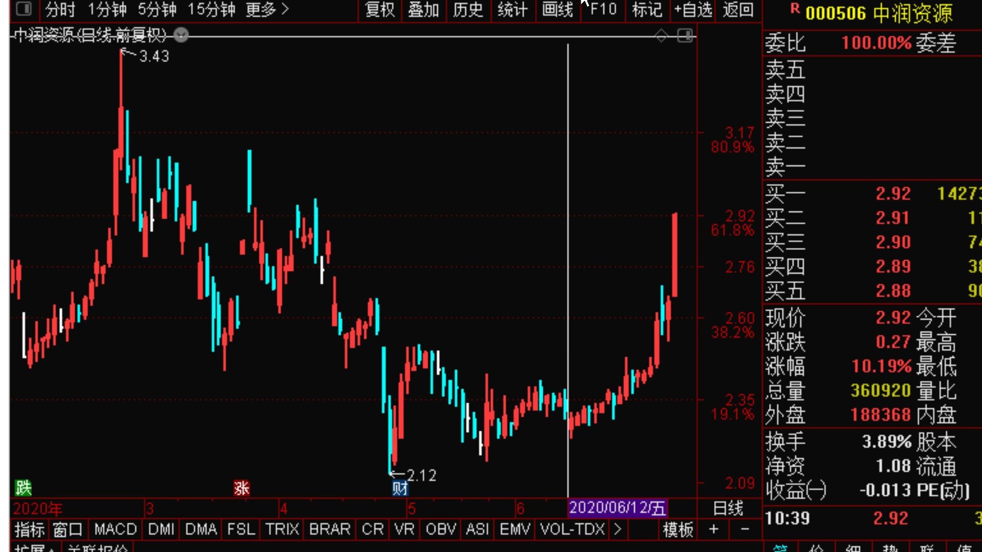982x552 pixels.
Task: Click the 外盘 188368 value
Action: coord(881,415)
